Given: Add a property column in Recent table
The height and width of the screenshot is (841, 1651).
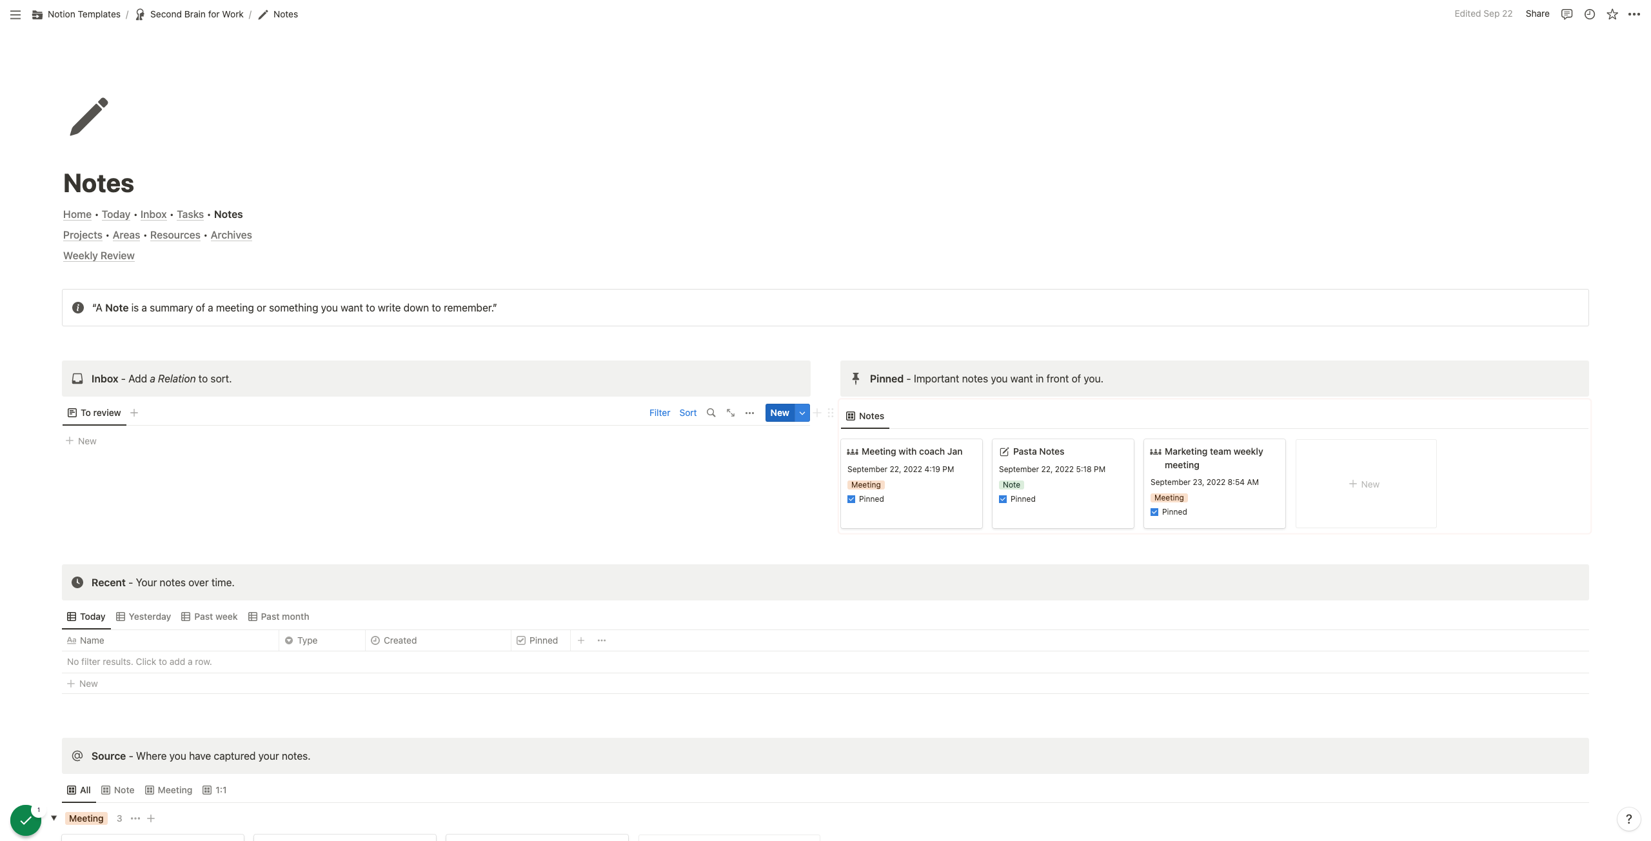Looking at the screenshot, I should point(581,640).
